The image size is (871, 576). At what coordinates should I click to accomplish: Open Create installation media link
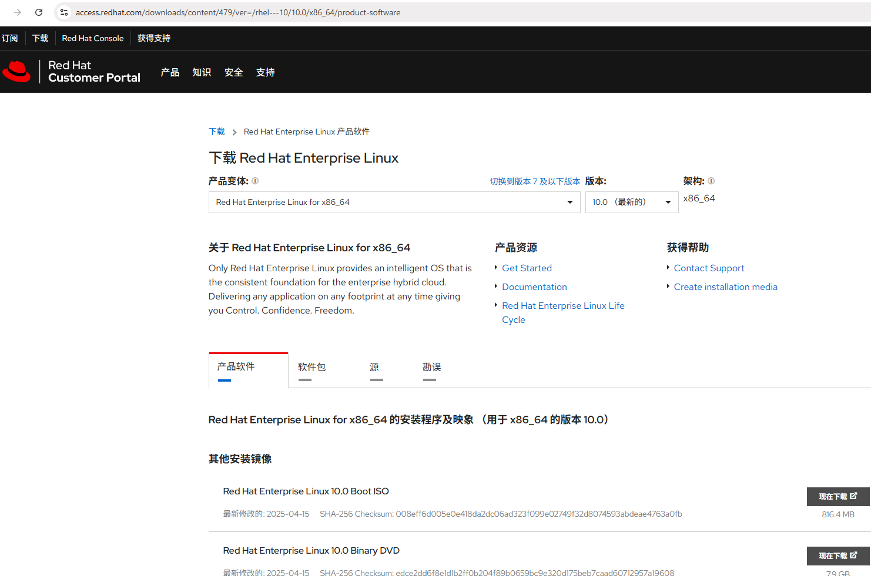pyautogui.click(x=725, y=287)
